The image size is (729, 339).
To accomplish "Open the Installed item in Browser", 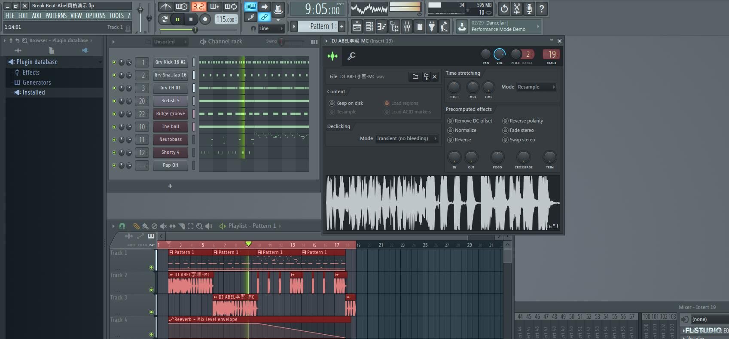I will (x=34, y=92).
